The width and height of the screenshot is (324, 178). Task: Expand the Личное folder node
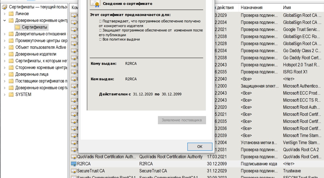coord(5,14)
